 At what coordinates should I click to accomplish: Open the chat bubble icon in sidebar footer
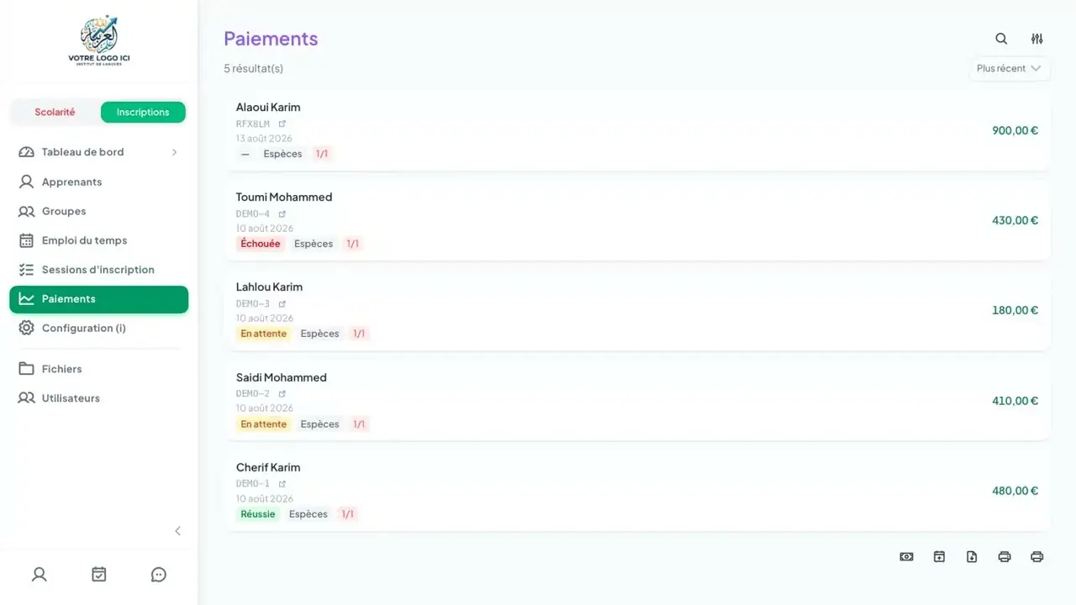(159, 575)
